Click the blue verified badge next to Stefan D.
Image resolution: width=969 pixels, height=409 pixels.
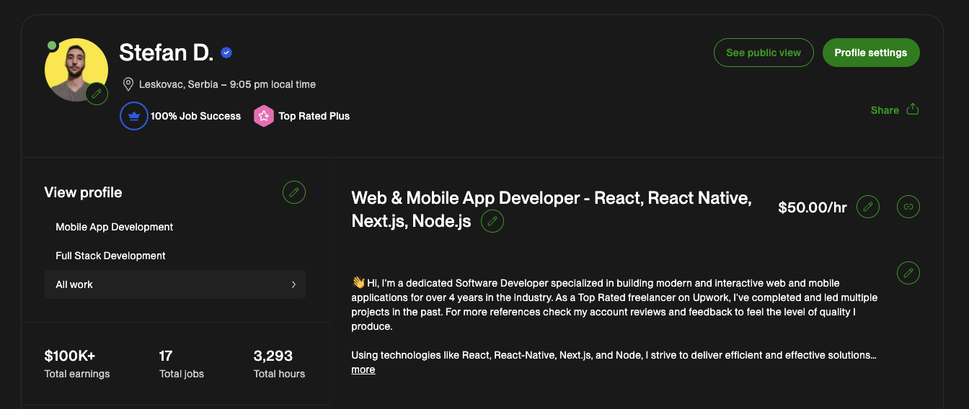coord(226,53)
